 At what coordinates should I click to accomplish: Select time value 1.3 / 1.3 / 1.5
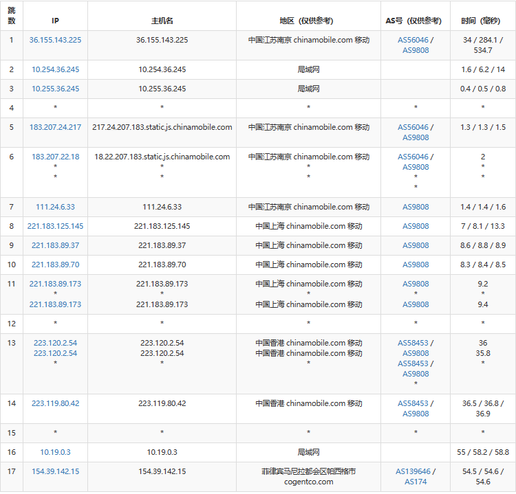click(x=483, y=127)
